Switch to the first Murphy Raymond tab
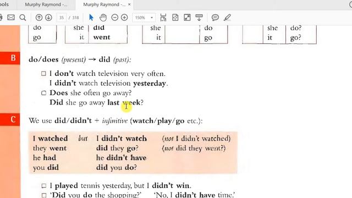This screenshot has width=352, height=198. pos(46,4)
